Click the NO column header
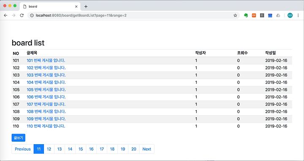 point(16,53)
